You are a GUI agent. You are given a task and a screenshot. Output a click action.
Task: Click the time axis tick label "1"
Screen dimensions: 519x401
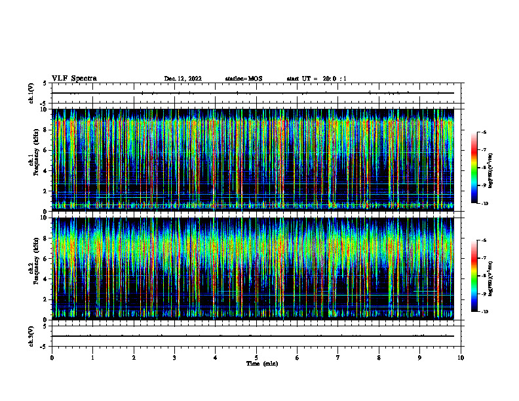92,358
